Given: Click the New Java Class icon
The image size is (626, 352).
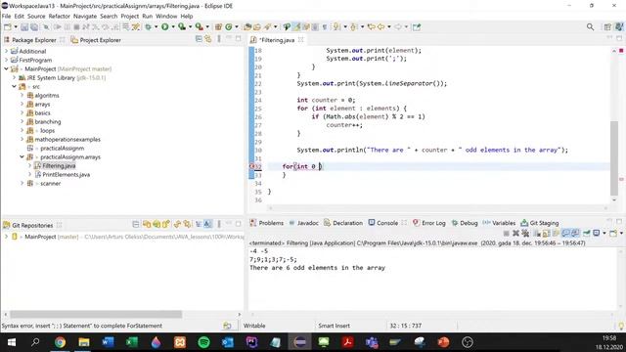Looking at the screenshot, I should click(x=228, y=27).
